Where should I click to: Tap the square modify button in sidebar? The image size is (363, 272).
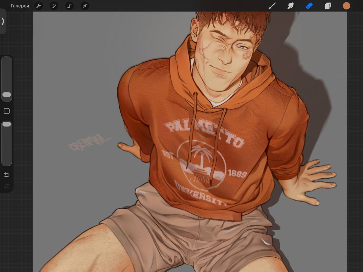tap(7, 111)
